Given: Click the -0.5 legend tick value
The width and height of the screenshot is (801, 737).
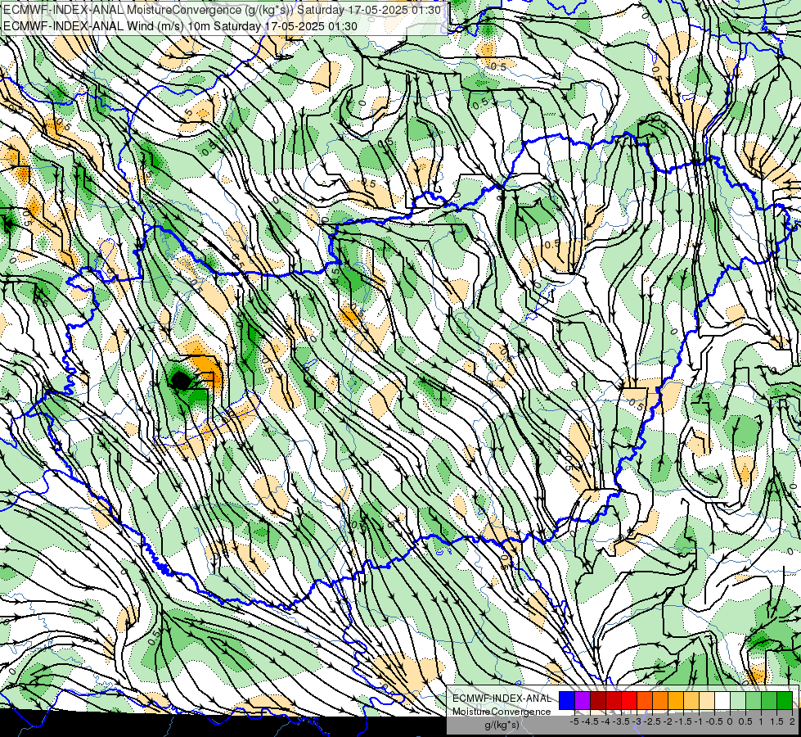Looking at the screenshot, I should (714, 721).
